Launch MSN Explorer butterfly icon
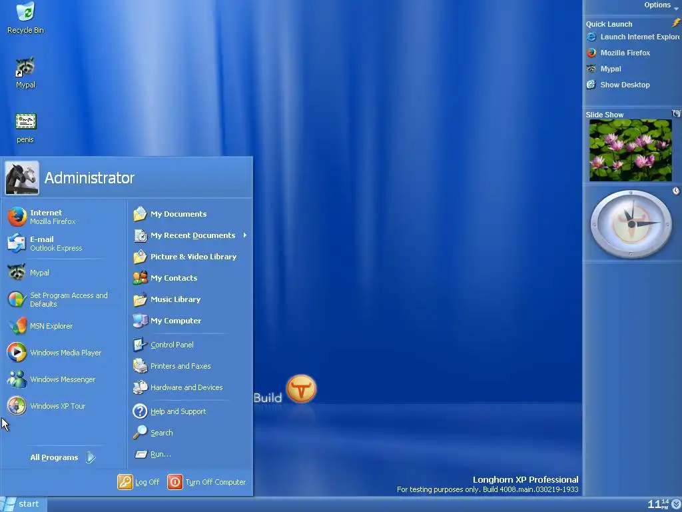The height and width of the screenshot is (512, 682). tap(17, 325)
